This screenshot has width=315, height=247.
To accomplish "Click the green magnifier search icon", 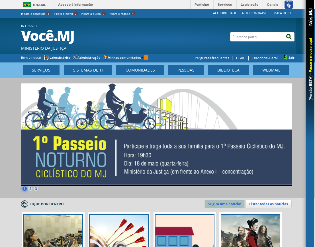I will (289, 37).
